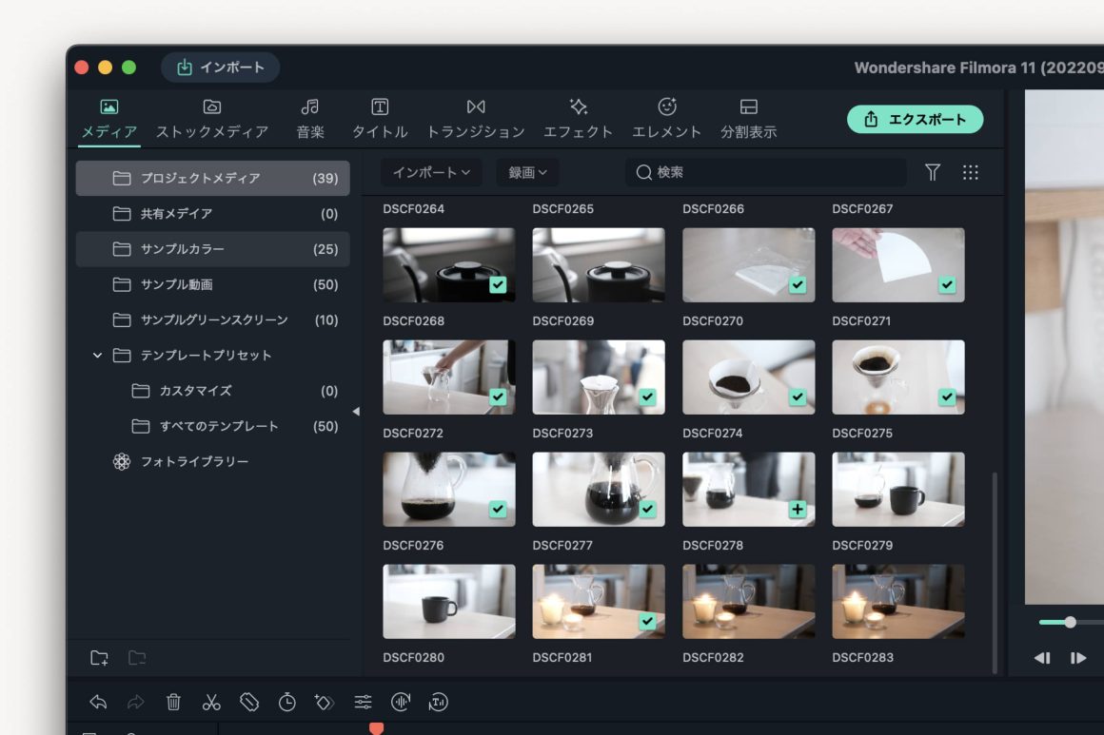Collapse the テンプレートプリセット folder tree

point(97,356)
